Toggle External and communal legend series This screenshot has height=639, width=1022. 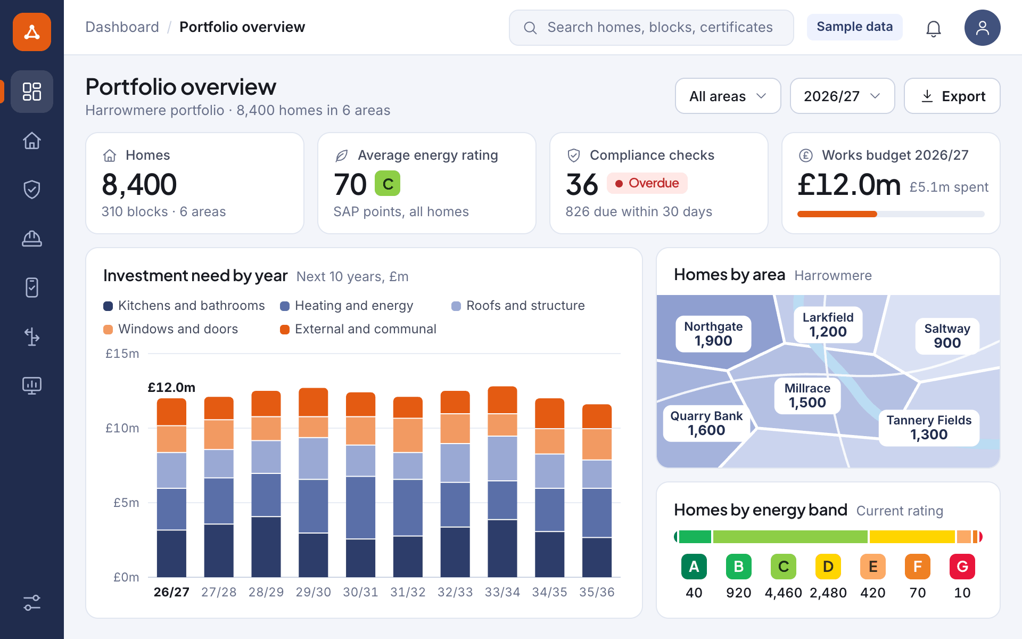(358, 329)
